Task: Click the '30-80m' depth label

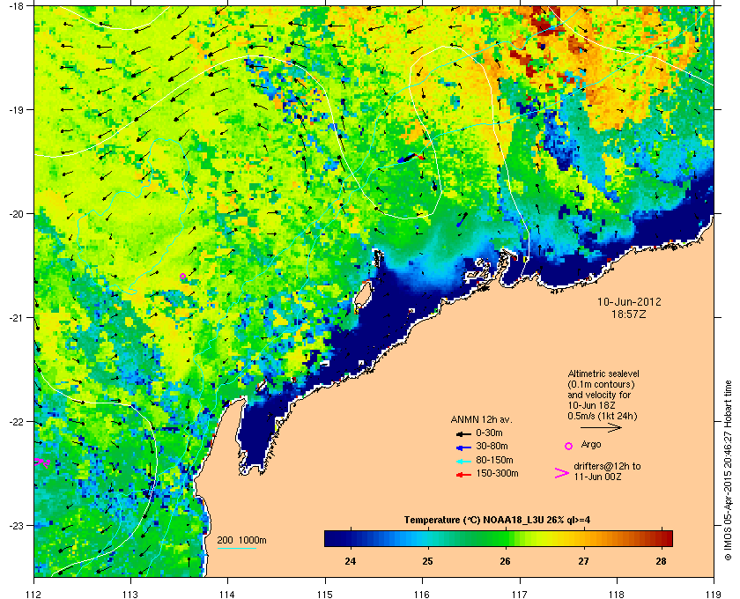Action: (492, 446)
